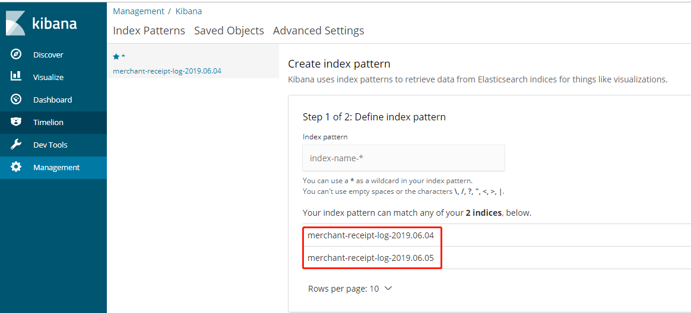The height and width of the screenshot is (313, 691).
Task: Switch to the Index Patterns tab
Action: [x=149, y=31]
